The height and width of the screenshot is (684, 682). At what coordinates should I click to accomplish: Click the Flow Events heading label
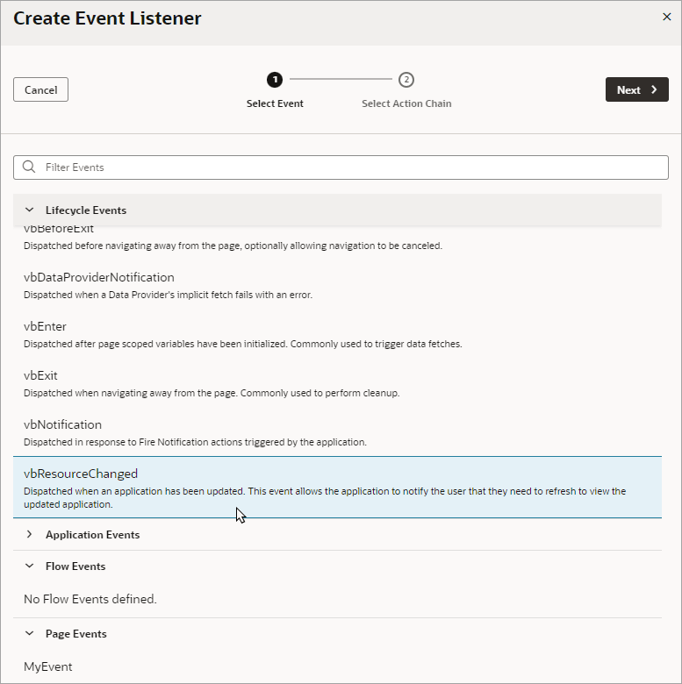(x=75, y=566)
